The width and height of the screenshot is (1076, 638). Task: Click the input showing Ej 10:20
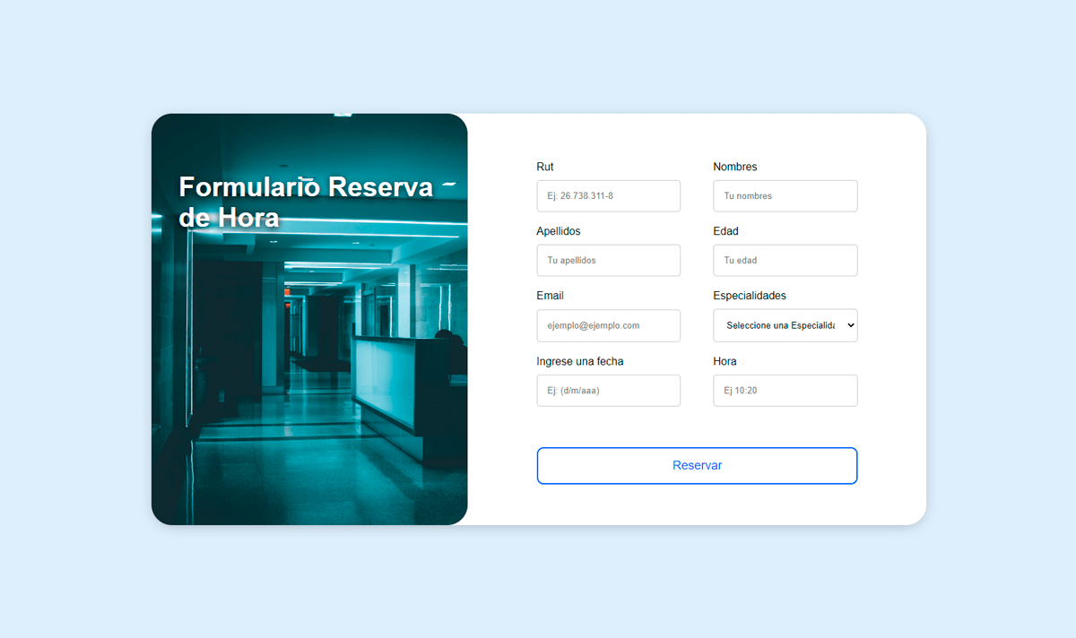pos(785,390)
